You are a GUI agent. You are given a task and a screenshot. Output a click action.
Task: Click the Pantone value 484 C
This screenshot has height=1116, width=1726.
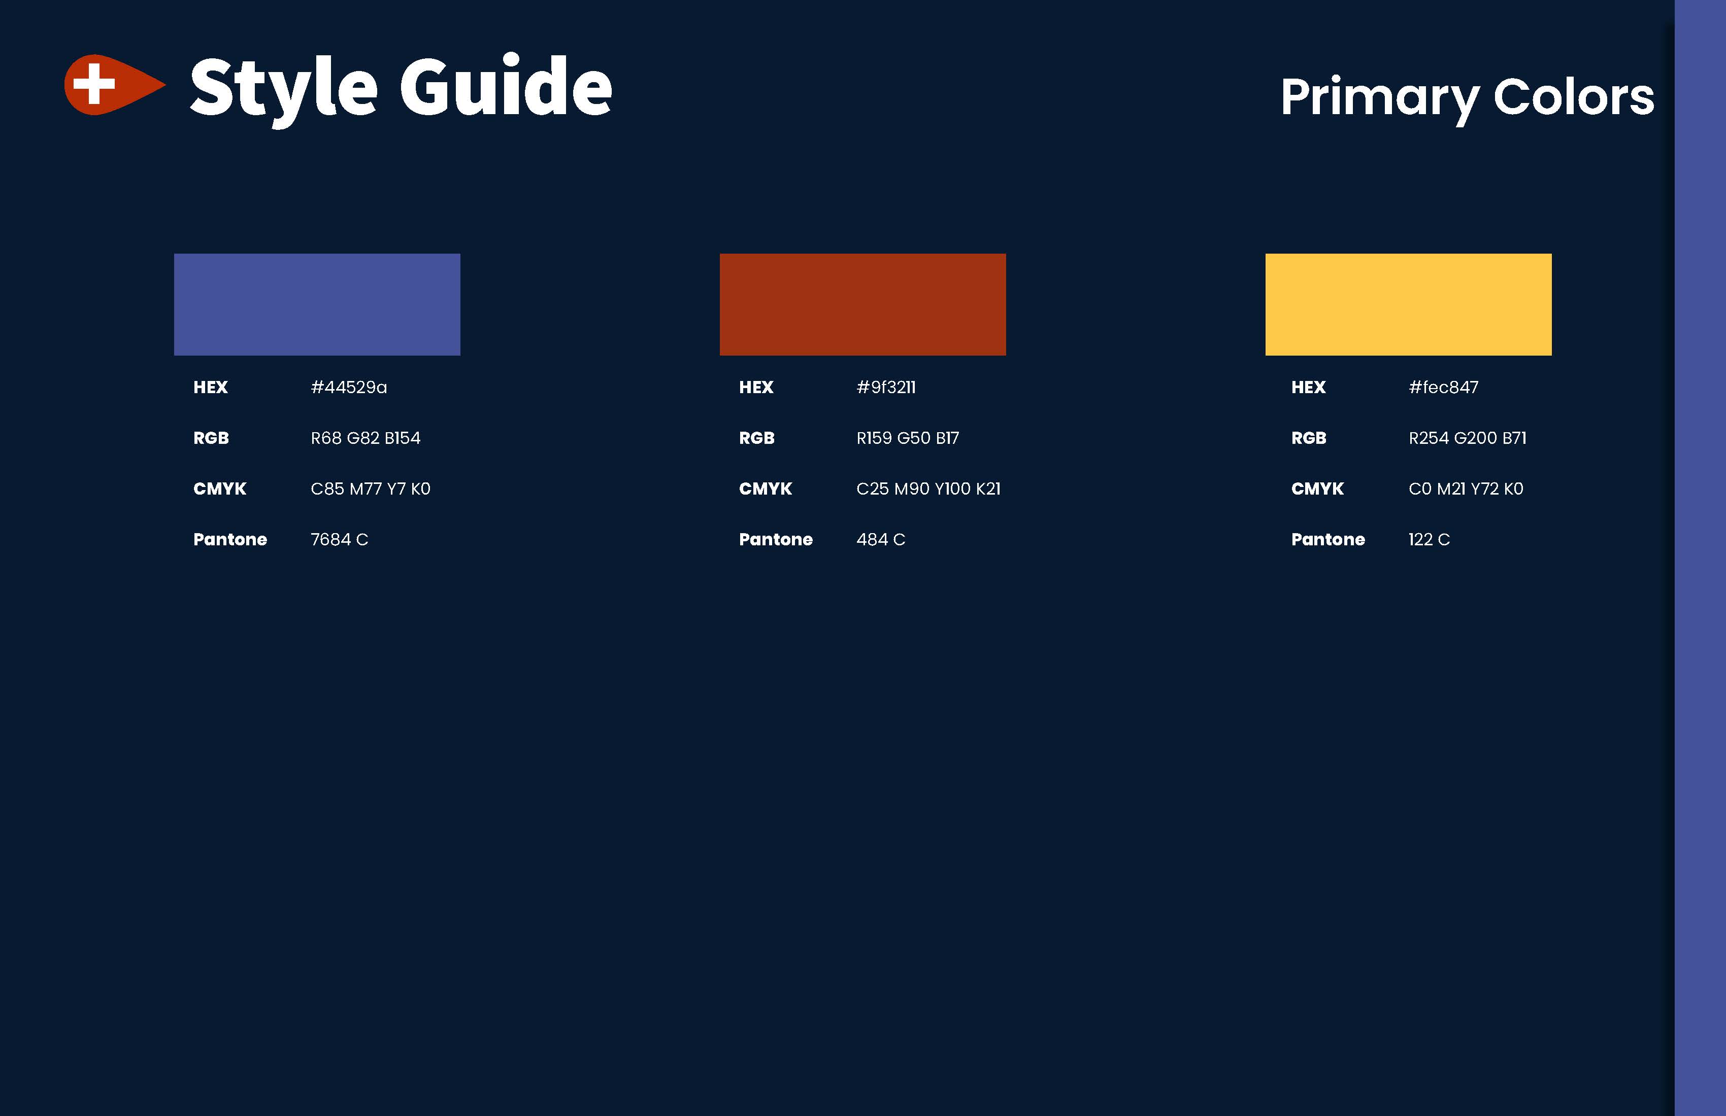[x=881, y=539]
